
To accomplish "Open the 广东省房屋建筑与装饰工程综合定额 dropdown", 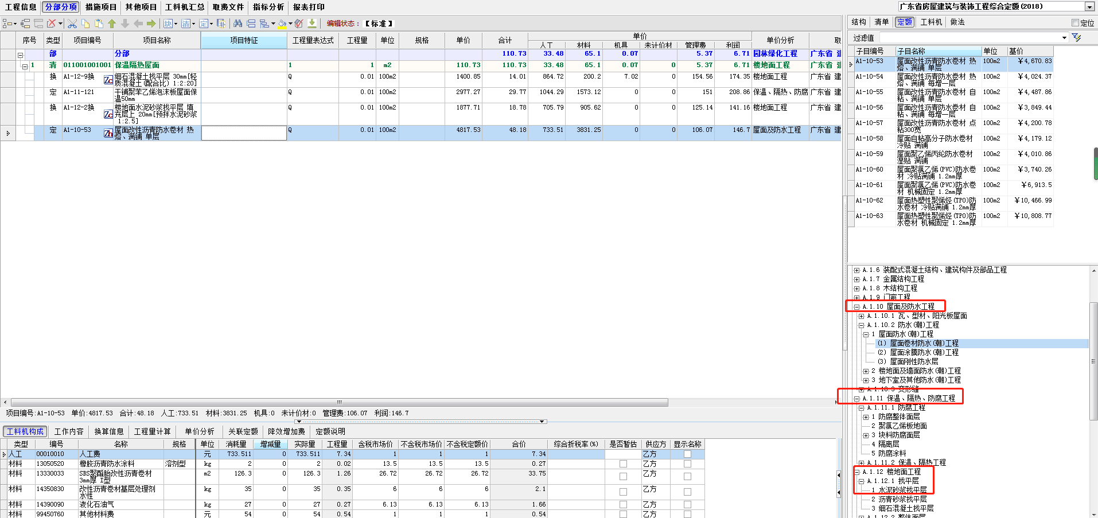I will click(x=1089, y=7).
